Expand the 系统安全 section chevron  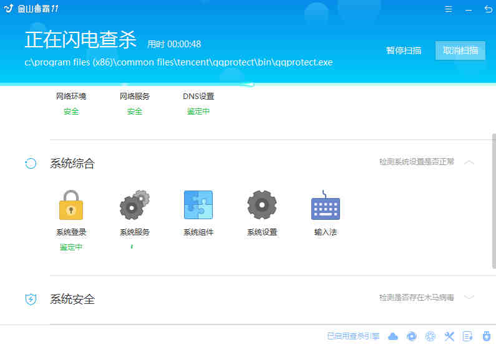[x=470, y=298]
